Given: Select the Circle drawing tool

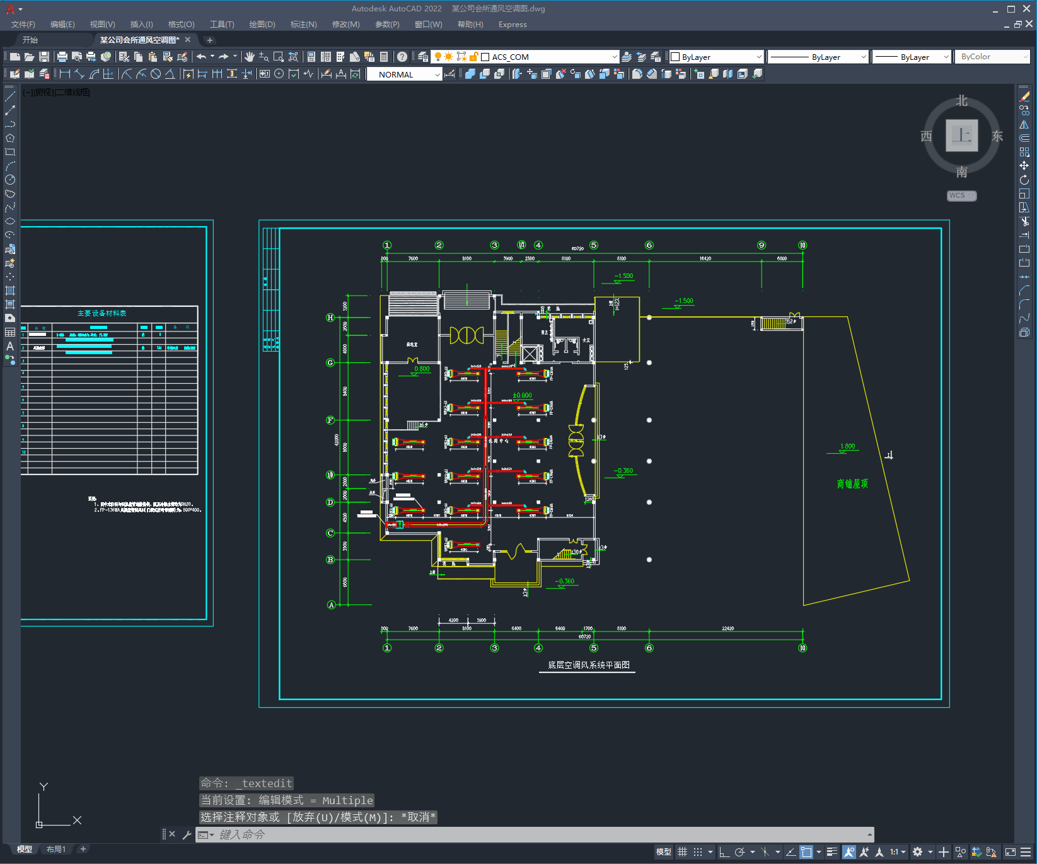Looking at the screenshot, I should 10,180.
